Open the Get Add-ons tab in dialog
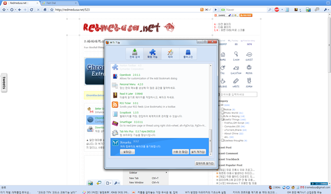 click(x=134, y=54)
